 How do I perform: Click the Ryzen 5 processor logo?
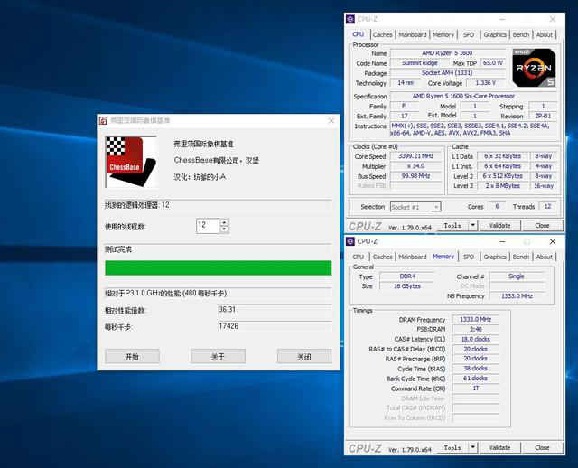tap(535, 67)
